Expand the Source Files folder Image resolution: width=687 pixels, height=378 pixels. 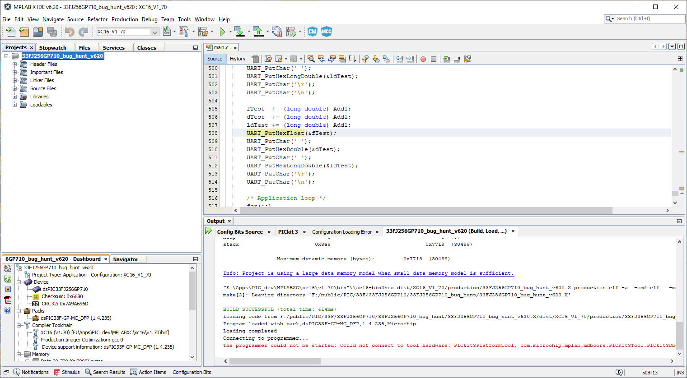click(x=15, y=88)
